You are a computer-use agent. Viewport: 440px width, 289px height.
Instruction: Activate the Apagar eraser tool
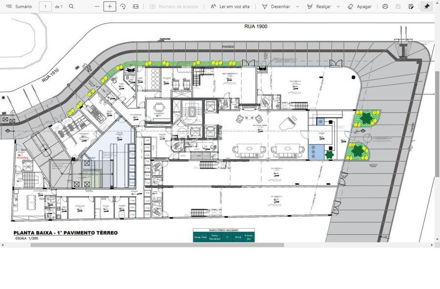click(x=359, y=6)
